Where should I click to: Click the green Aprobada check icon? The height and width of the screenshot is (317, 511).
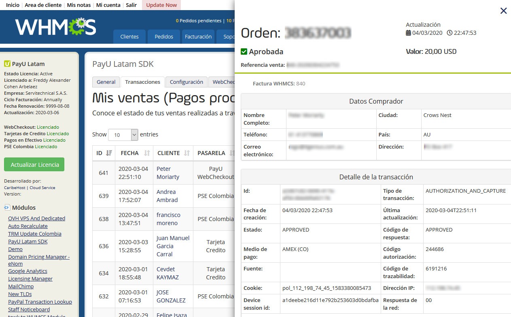pos(244,51)
